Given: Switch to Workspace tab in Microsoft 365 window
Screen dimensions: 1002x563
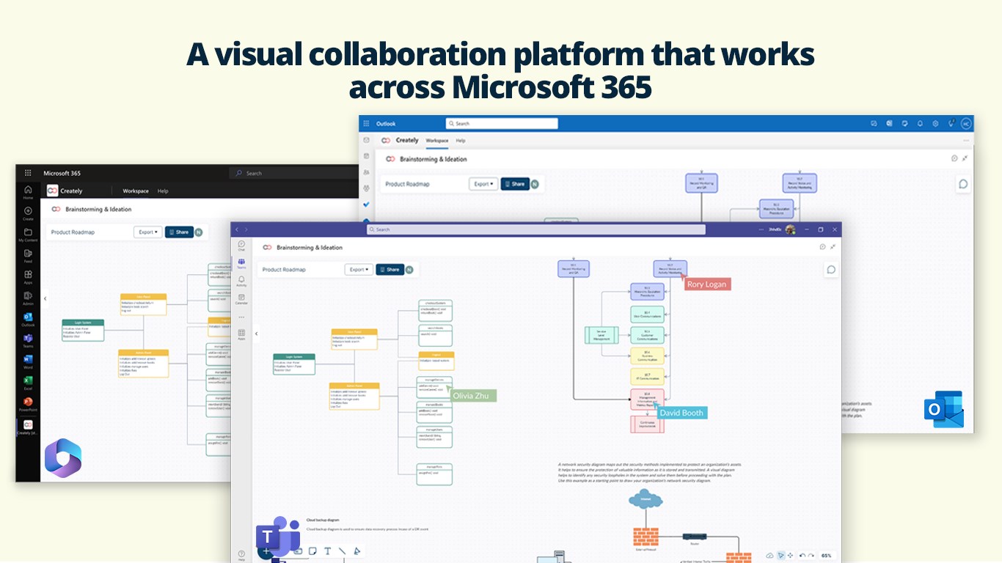Looking at the screenshot, I should click(x=136, y=191).
